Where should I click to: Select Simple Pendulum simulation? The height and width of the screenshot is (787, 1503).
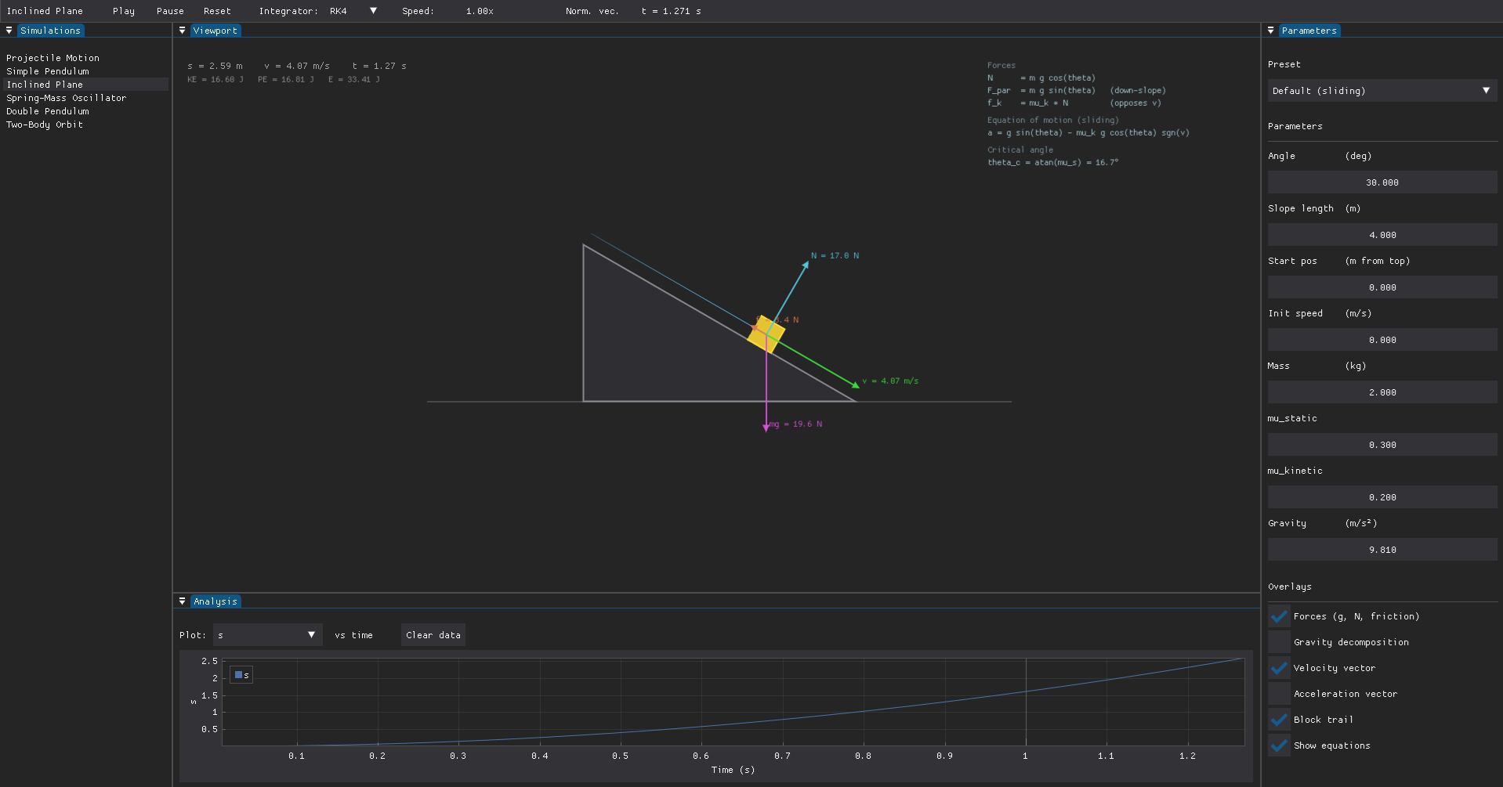point(85,71)
